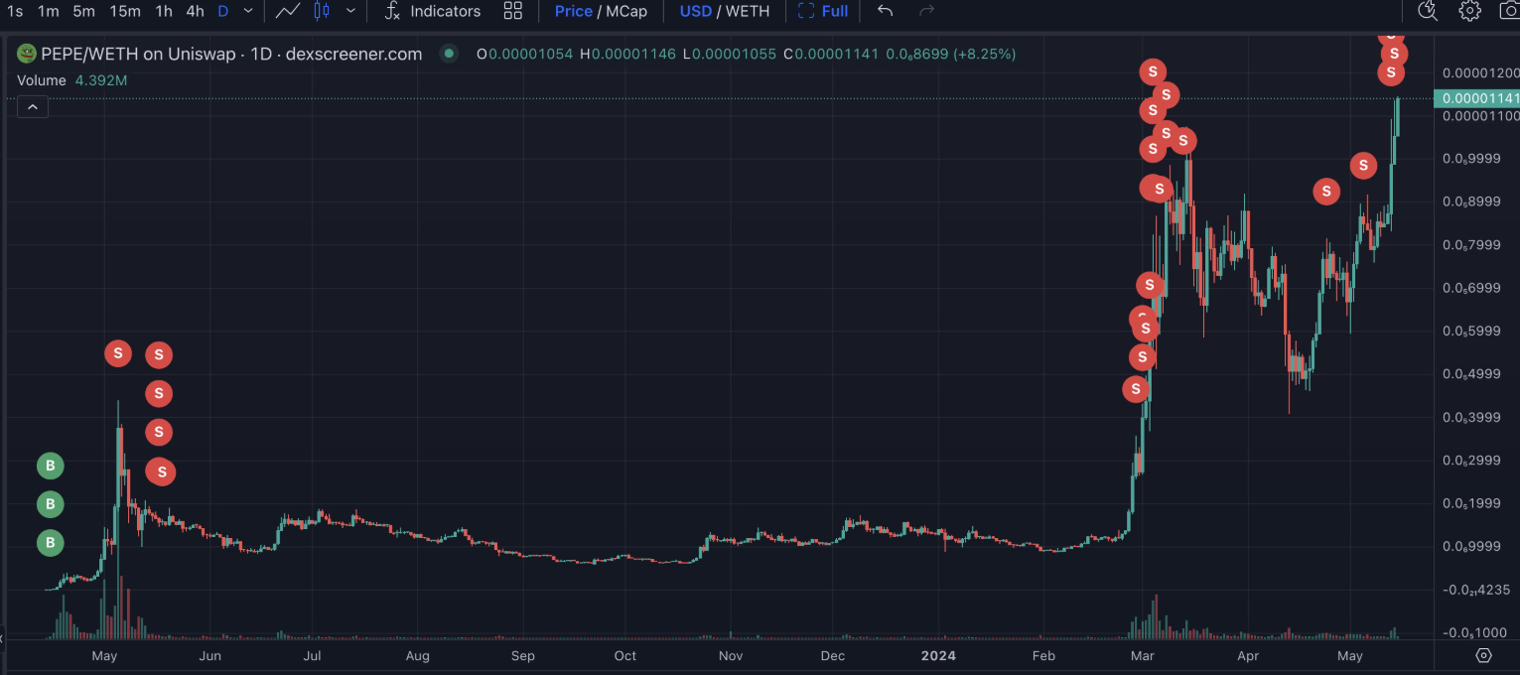1520x675 pixels.
Task: Click the isolated sell marker above late April candles
Action: tap(1326, 192)
